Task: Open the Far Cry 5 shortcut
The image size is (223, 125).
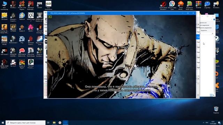Action: [x=13, y=63]
